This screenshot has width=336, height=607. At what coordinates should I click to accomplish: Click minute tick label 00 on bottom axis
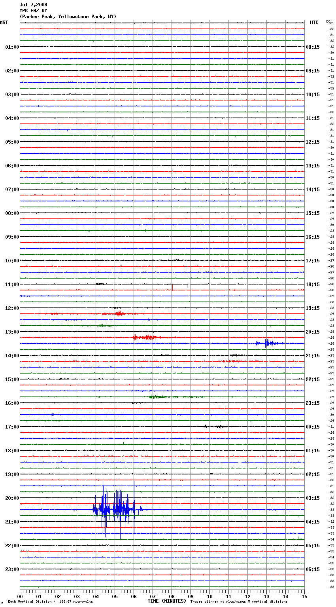20,596
